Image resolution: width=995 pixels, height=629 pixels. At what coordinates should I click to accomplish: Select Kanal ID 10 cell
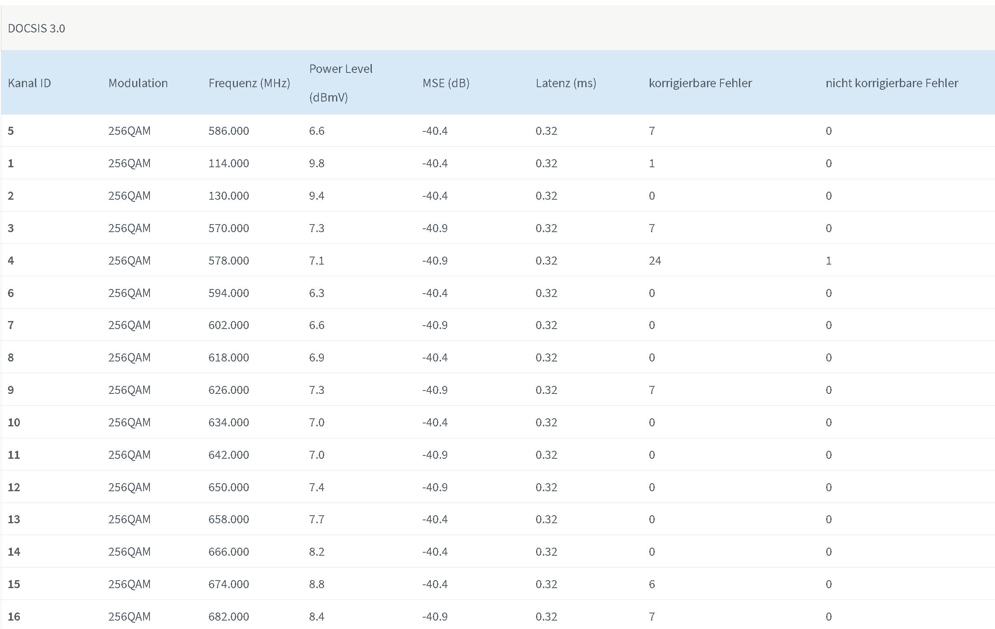click(x=14, y=422)
